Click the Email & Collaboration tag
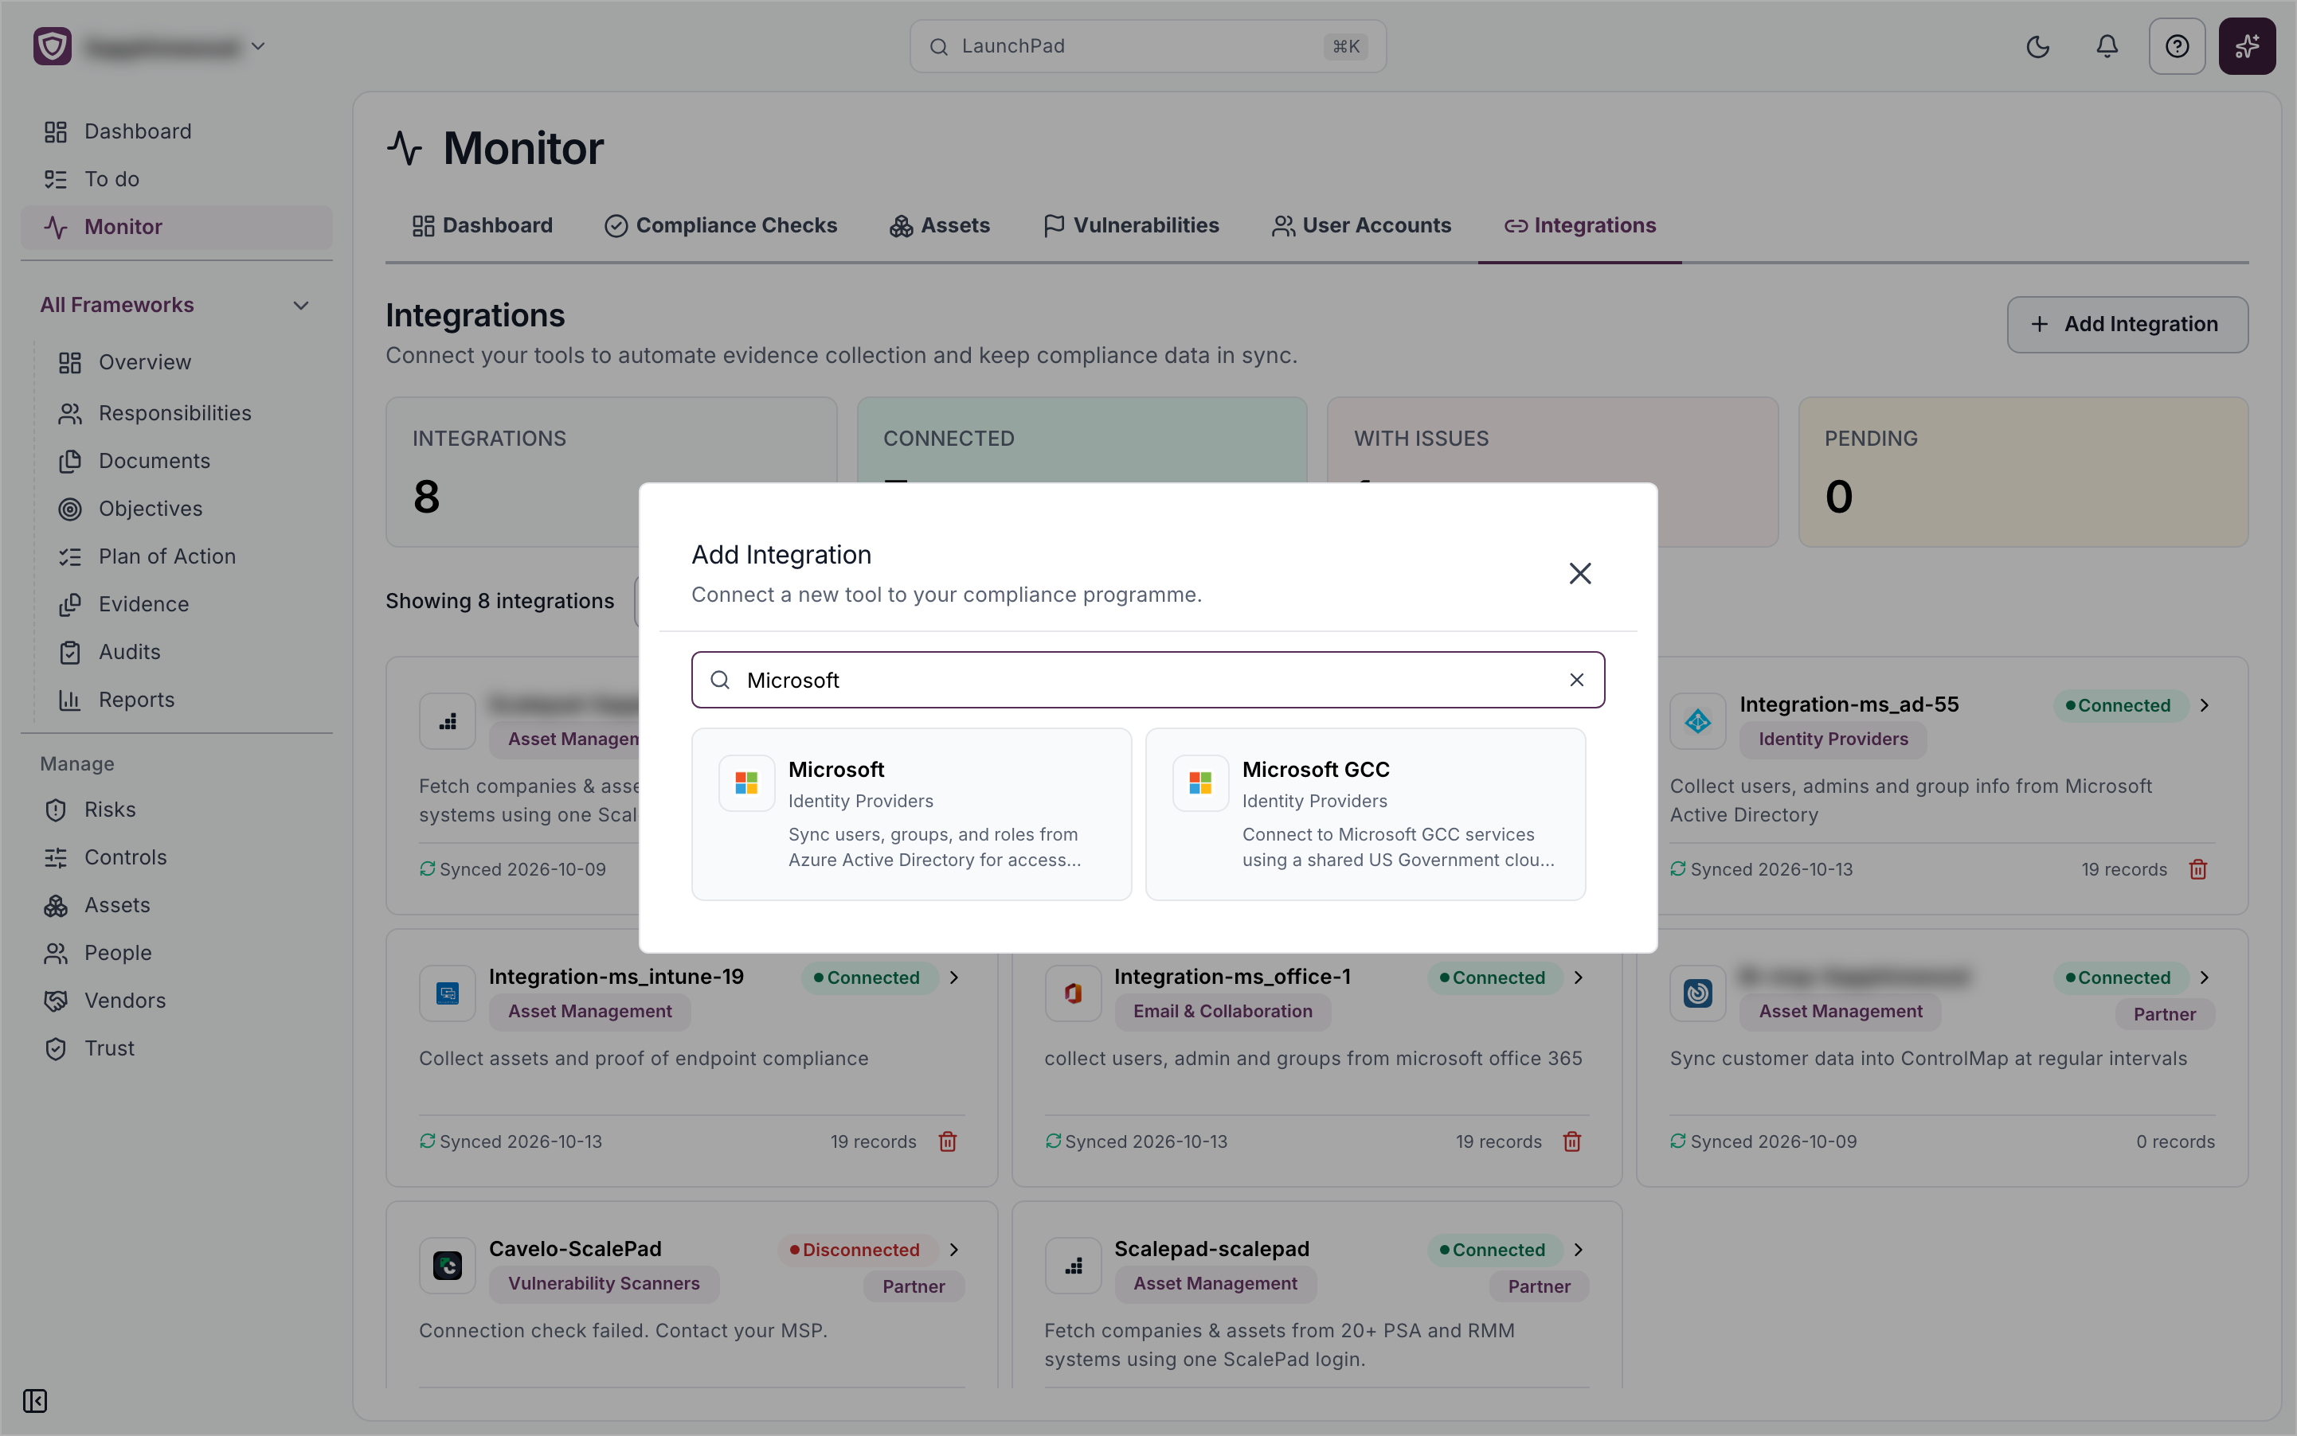 (1222, 1013)
